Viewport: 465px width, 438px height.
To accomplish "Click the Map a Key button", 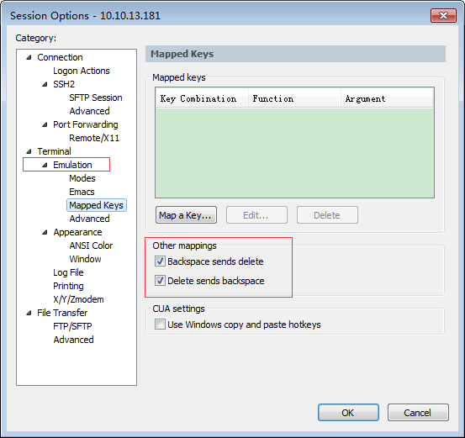I will pos(186,215).
